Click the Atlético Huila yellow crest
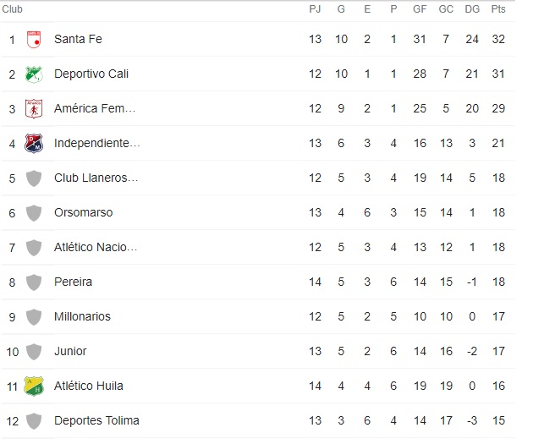The width and height of the screenshot is (533, 444). pos(34,386)
